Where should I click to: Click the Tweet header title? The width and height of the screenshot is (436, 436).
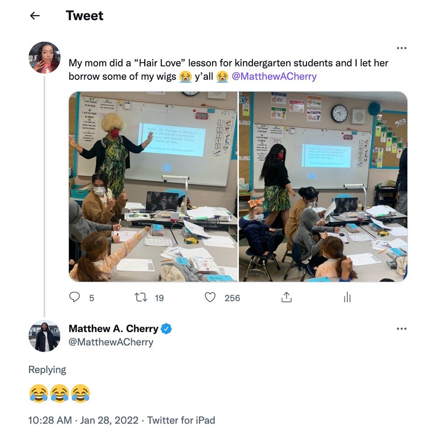click(x=85, y=16)
